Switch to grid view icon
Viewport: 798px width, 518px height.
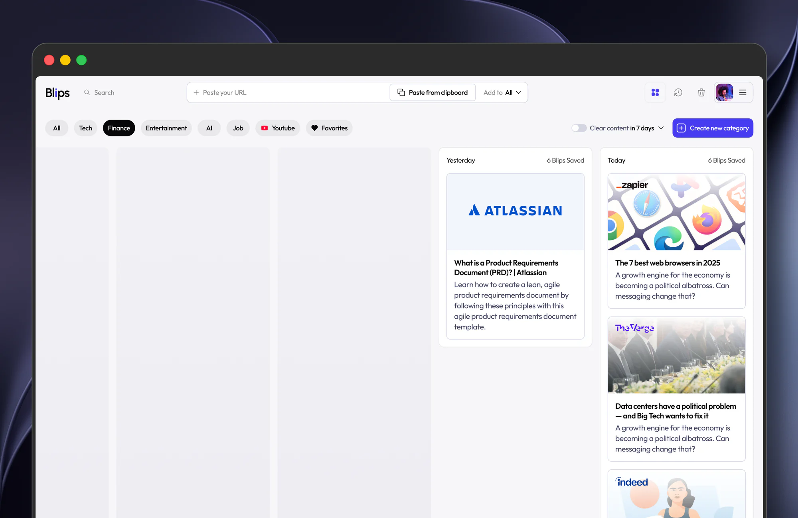click(655, 93)
